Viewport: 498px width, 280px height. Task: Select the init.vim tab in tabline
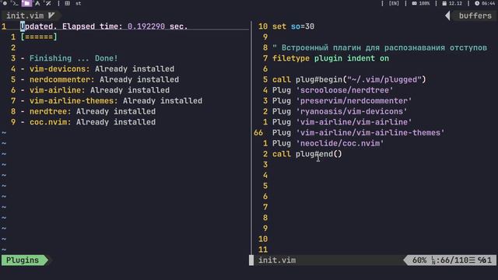31,16
